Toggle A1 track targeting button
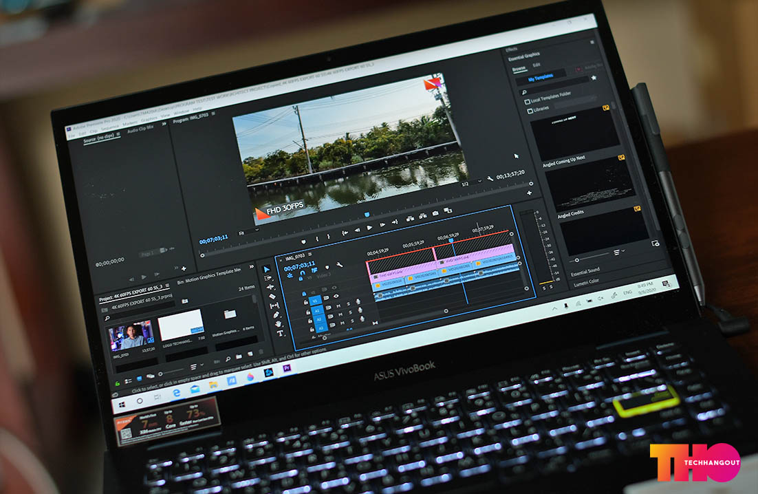The height and width of the screenshot is (494, 758). tap(318, 310)
